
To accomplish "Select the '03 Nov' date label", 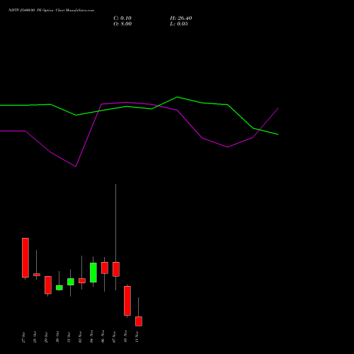I will (80, 337).
